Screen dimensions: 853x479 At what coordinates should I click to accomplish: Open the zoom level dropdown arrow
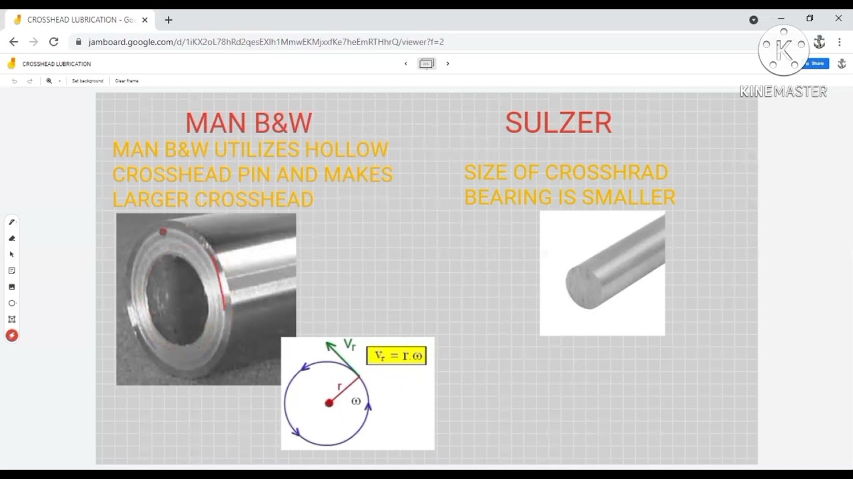pos(59,80)
